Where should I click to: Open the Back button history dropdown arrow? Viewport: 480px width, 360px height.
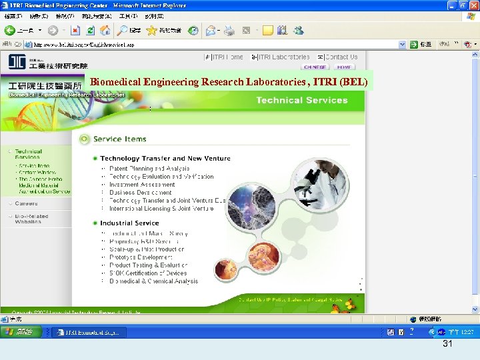[40, 30]
